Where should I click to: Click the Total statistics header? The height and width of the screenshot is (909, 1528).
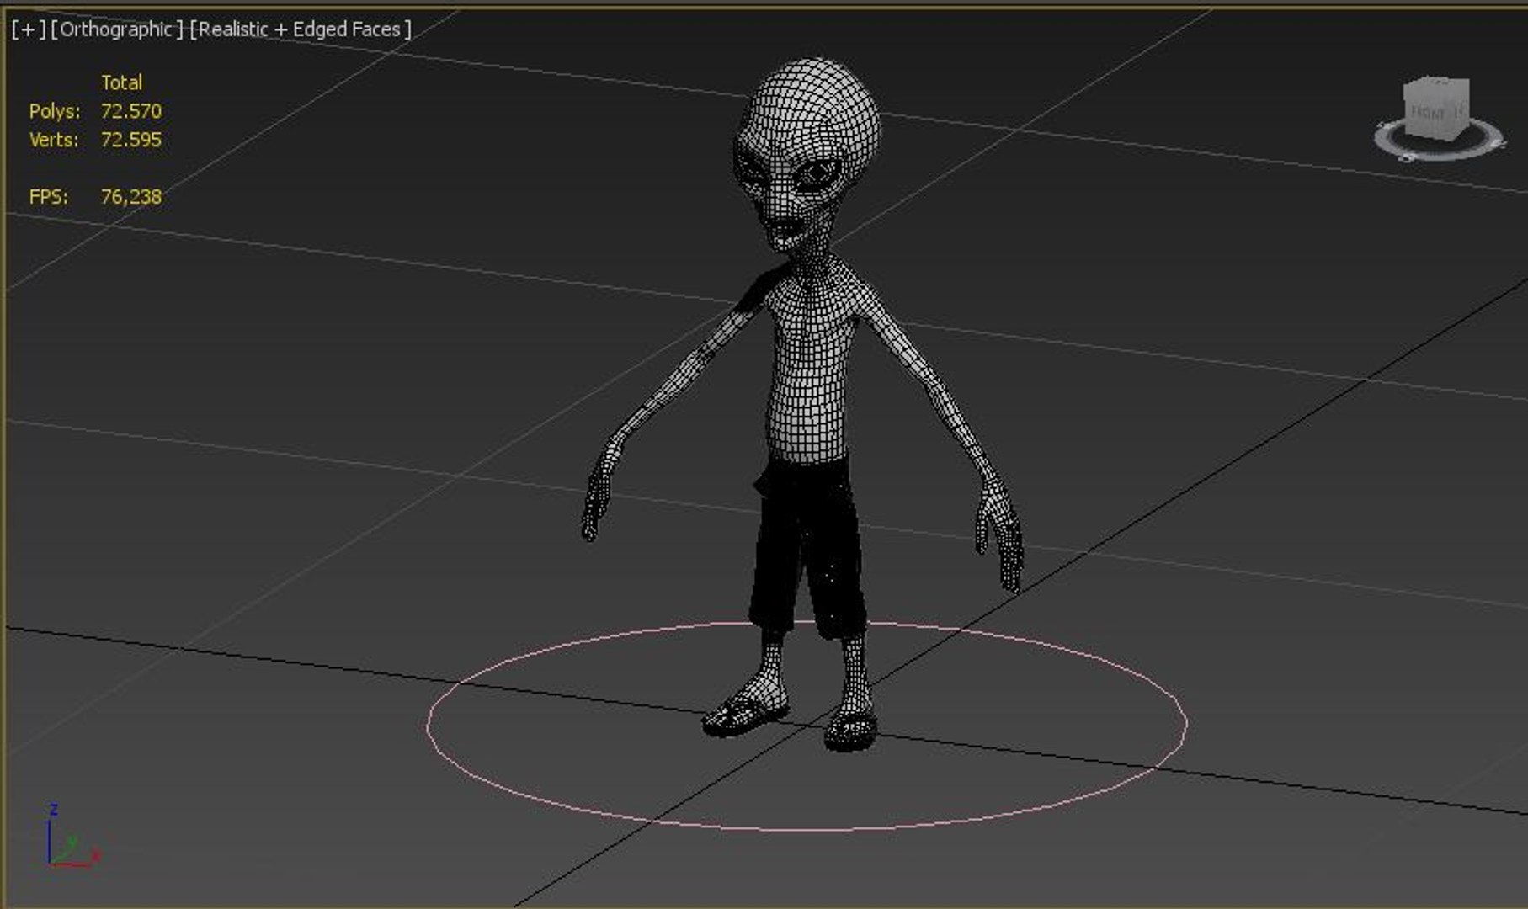121,82
